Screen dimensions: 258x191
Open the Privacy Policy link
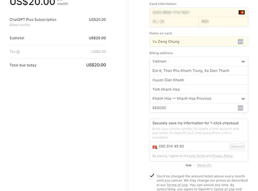tap(222, 156)
